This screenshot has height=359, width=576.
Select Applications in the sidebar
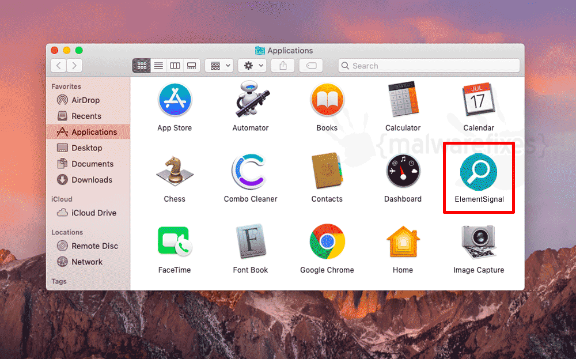[x=88, y=132]
